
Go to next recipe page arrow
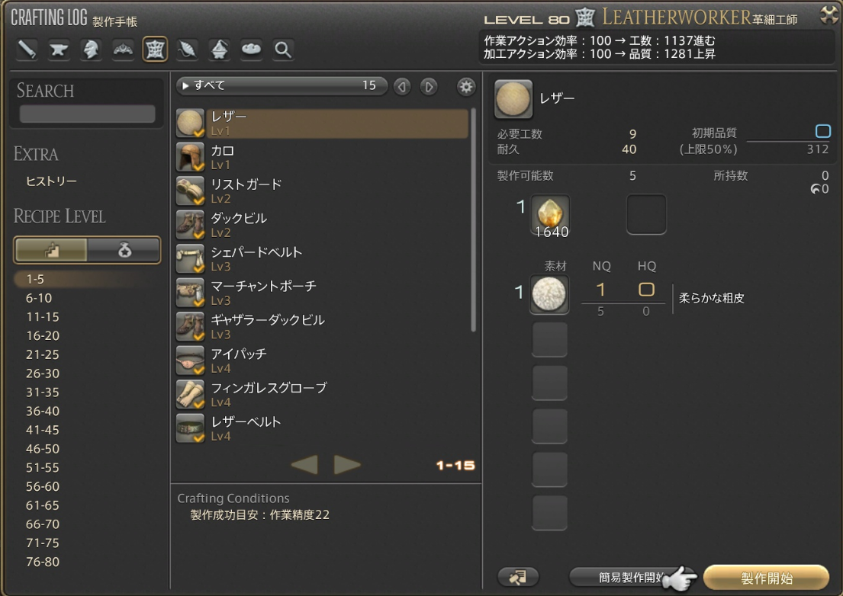[x=347, y=464]
